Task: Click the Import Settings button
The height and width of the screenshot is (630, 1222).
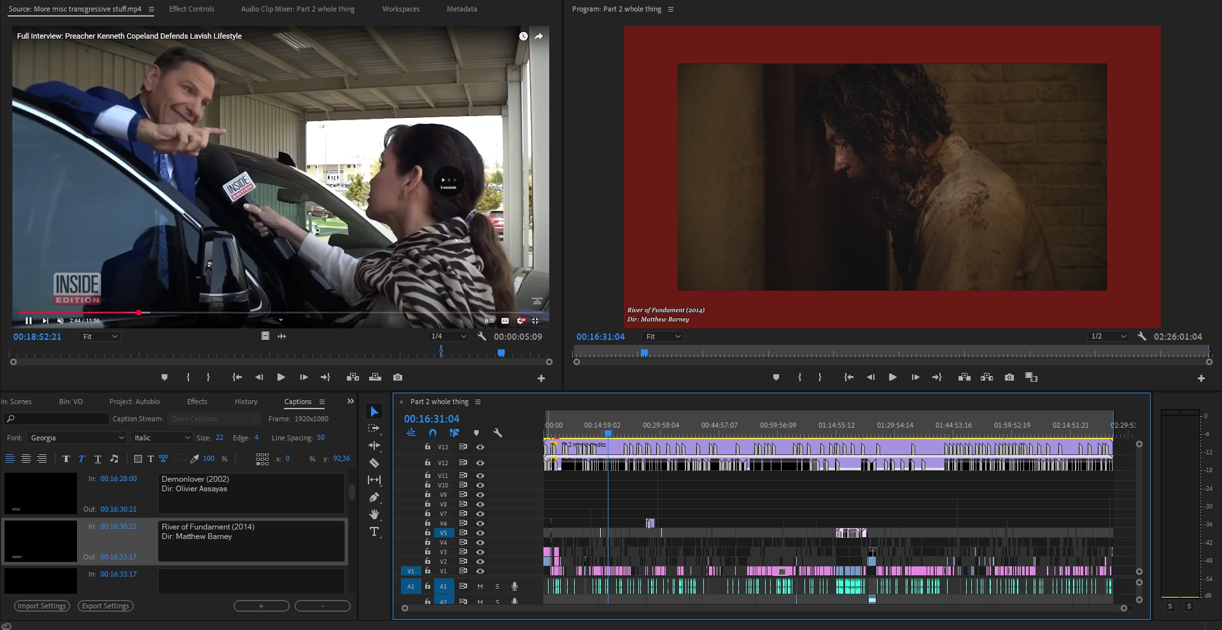Action: point(42,606)
